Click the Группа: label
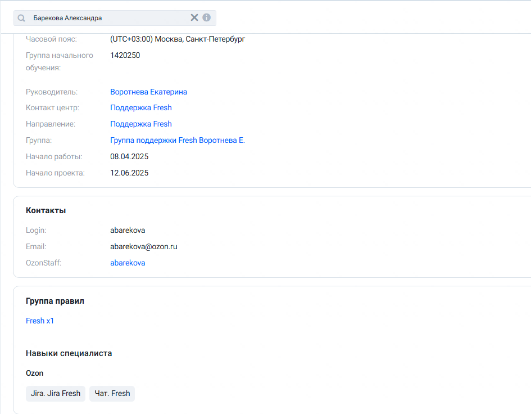Image resolution: width=531 pixels, height=414 pixels. pyautogui.click(x=39, y=141)
